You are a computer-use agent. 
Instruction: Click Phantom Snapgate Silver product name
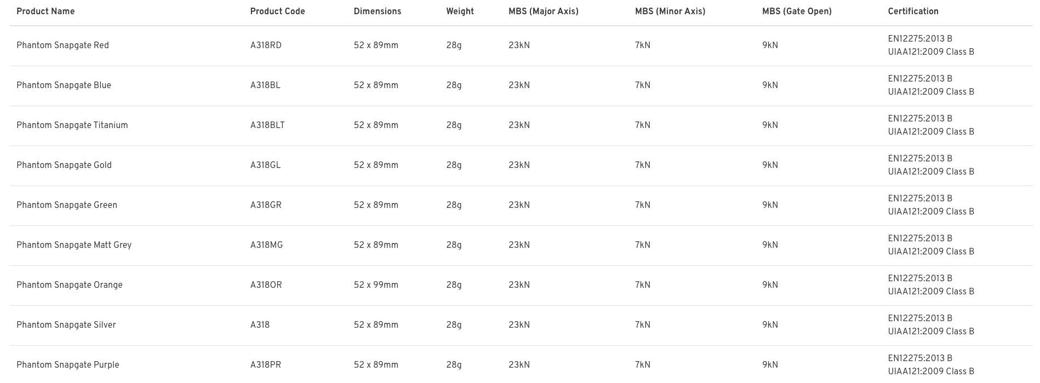[66, 325]
